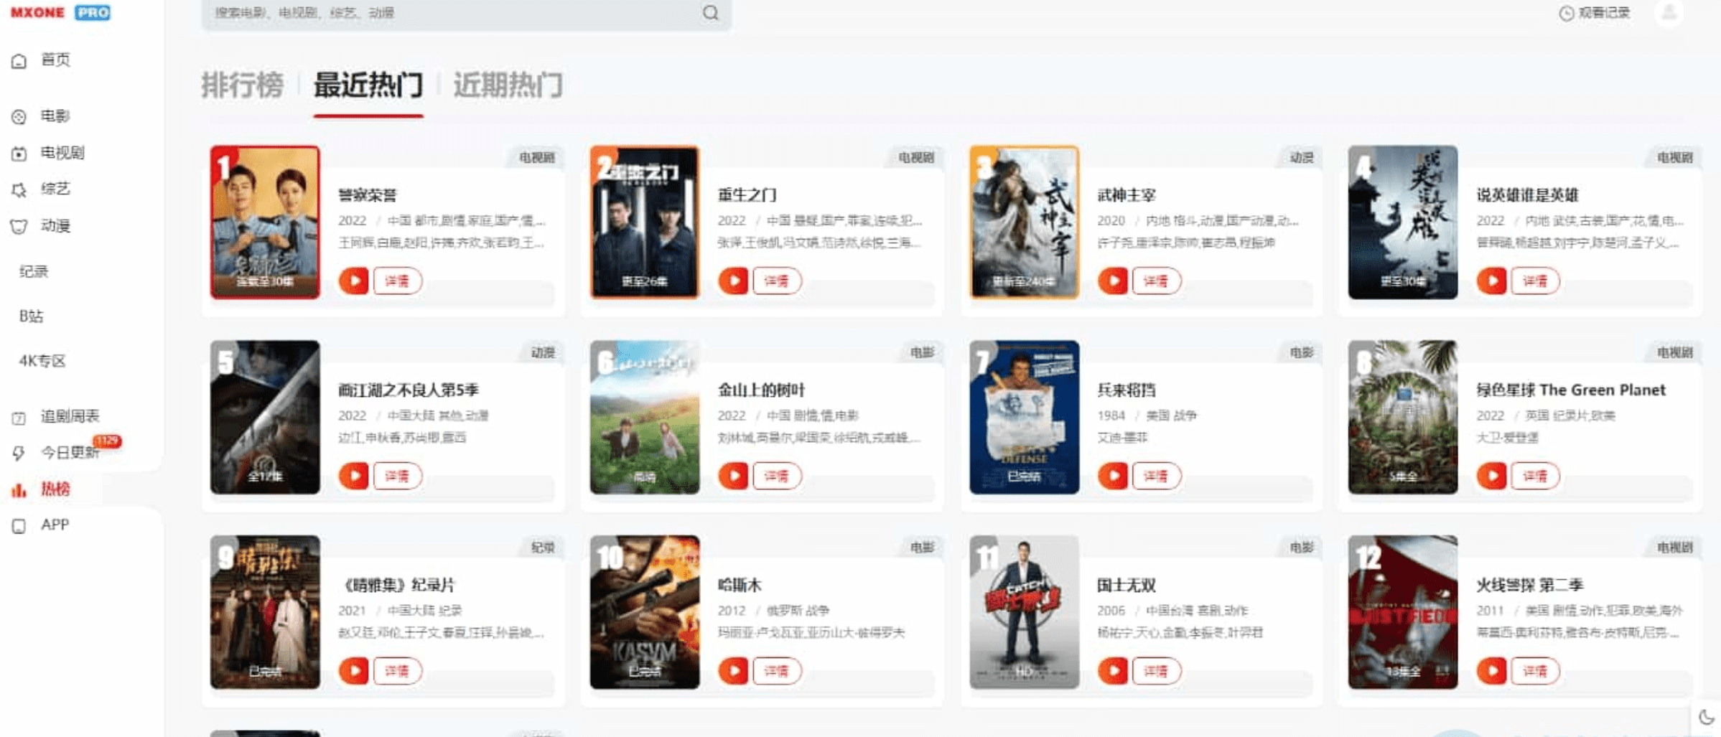Click the 警察荣誉 poster thumbnail
The image size is (1721, 737).
[265, 222]
